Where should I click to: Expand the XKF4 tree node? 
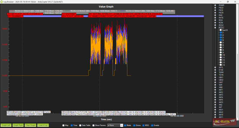click(215, 97)
